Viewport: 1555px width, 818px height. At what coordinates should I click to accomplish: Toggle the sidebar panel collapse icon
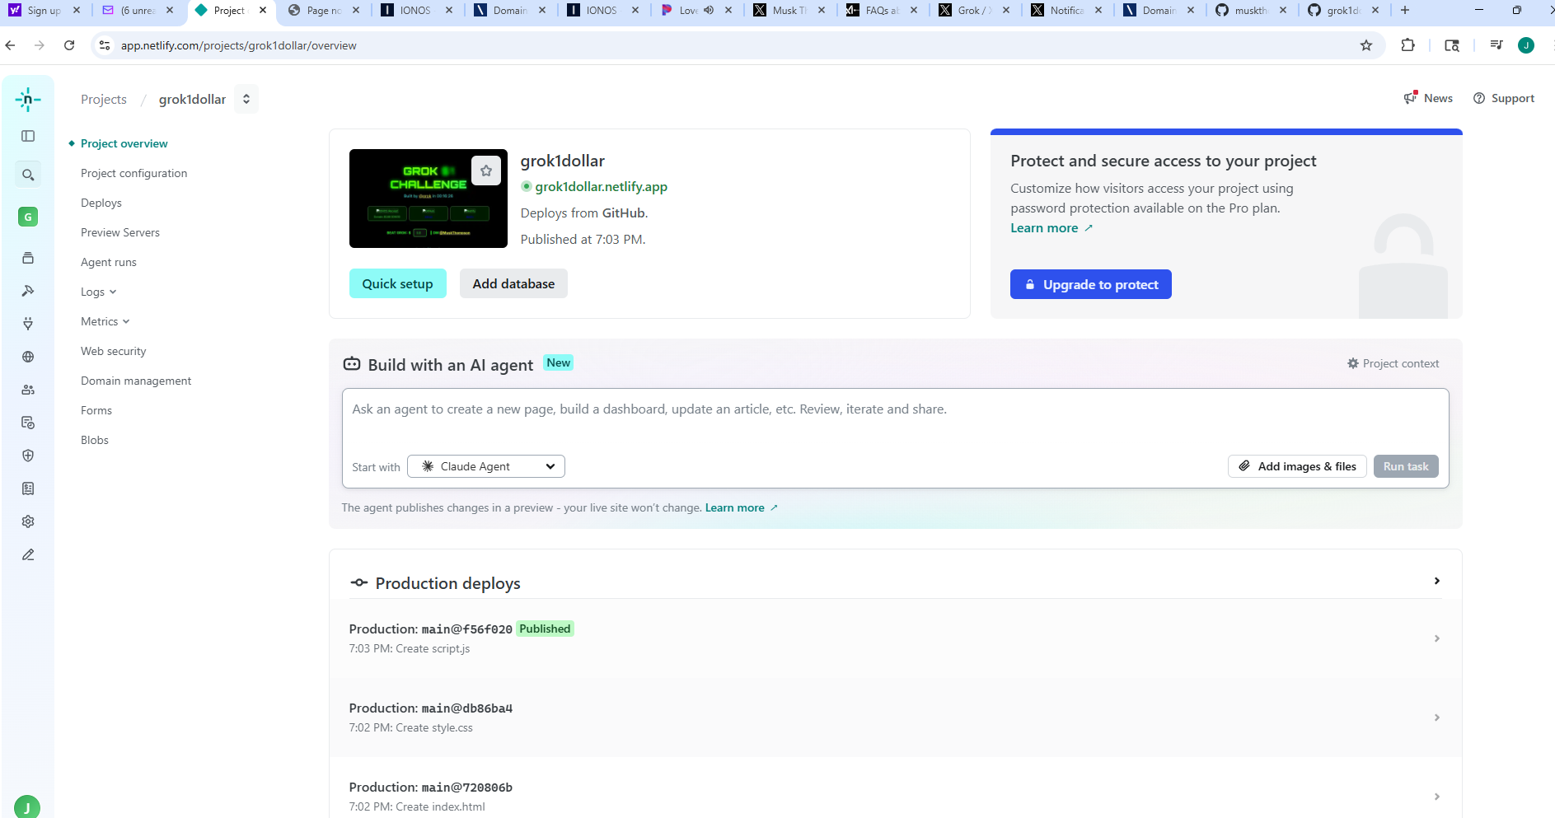(27, 136)
